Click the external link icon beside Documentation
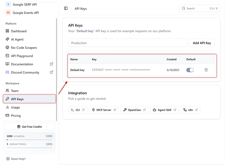Image resolution: width=226 pixels, height=166 pixels. [x=51, y=64]
